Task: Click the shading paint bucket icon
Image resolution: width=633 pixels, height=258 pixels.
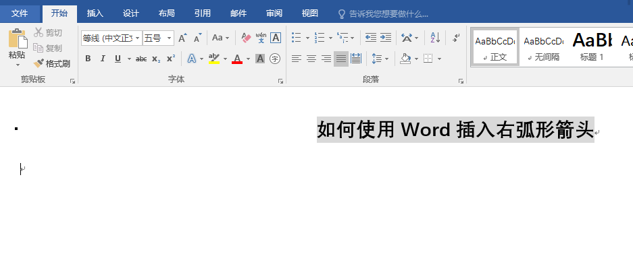Action: tap(405, 59)
